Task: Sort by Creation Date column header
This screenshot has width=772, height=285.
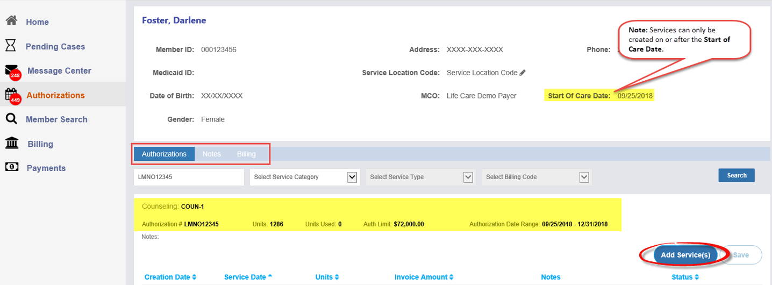Action: point(170,277)
